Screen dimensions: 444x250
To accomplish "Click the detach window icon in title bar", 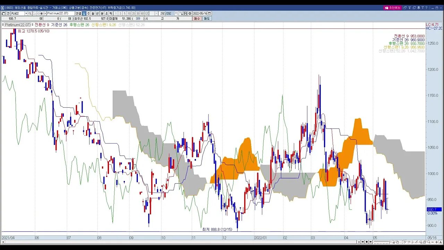I will tap(405, 8).
